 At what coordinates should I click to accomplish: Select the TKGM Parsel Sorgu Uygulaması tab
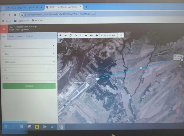click(x=64, y=7)
